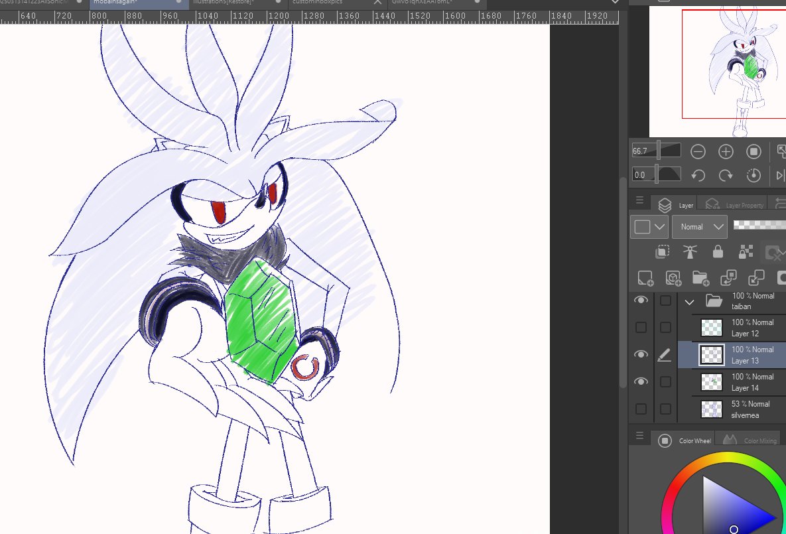786x534 pixels.
Task: Tick the silvernea layer selection checkbox
Action: (665, 409)
